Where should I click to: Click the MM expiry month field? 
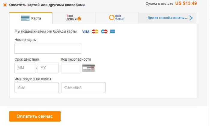tap(25, 68)
